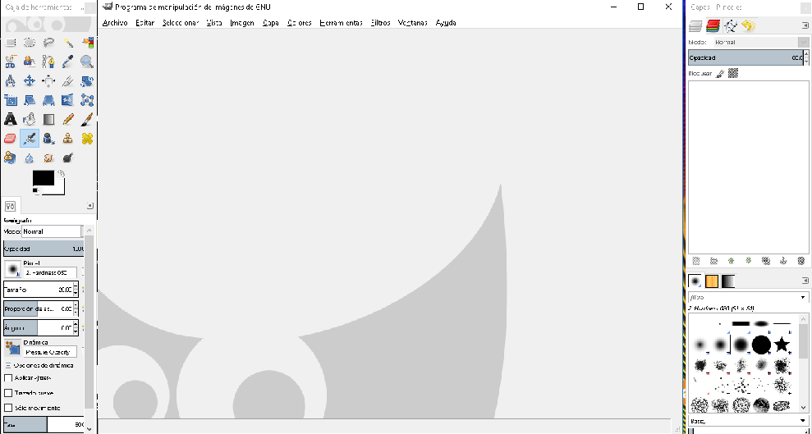Select the Shear tool
This screenshot has width=812, height=434.
30,100
